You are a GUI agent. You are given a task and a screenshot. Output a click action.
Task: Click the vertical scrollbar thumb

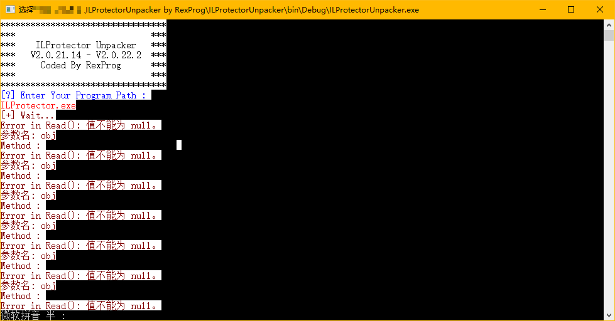(x=609, y=36)
